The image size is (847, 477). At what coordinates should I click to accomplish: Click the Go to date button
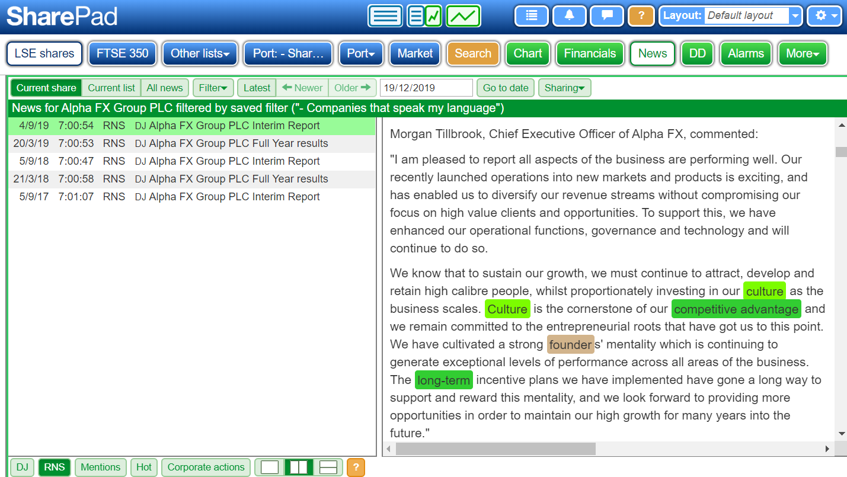tap(506, 88)
